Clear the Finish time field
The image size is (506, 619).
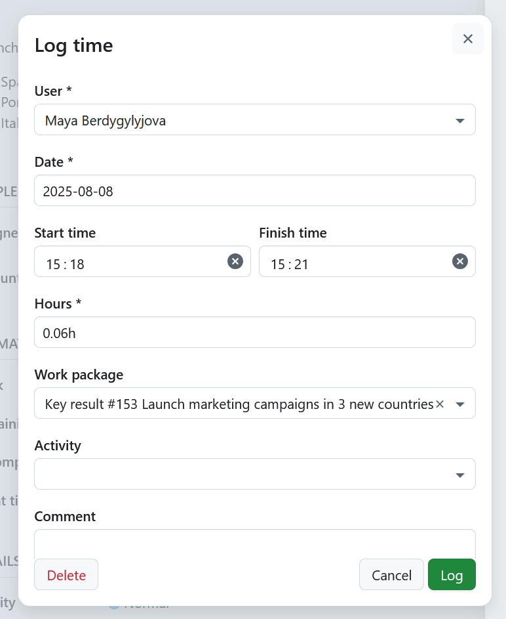459,261
